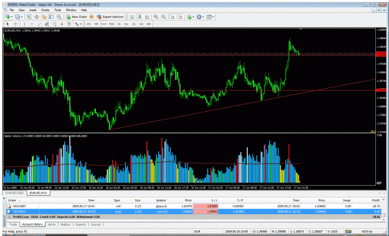This screenshot has height=236, width=389.
Task: Open the Mailbox terminal tab
Action: (x=65, y=224)
